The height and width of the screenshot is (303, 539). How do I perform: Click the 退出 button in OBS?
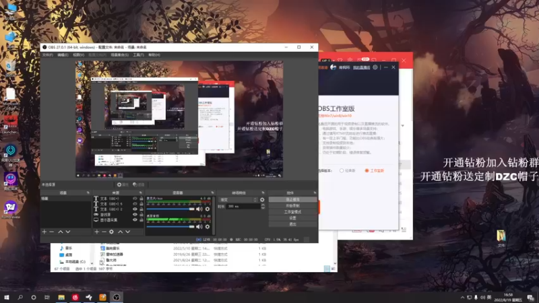(x=292, y=224)
